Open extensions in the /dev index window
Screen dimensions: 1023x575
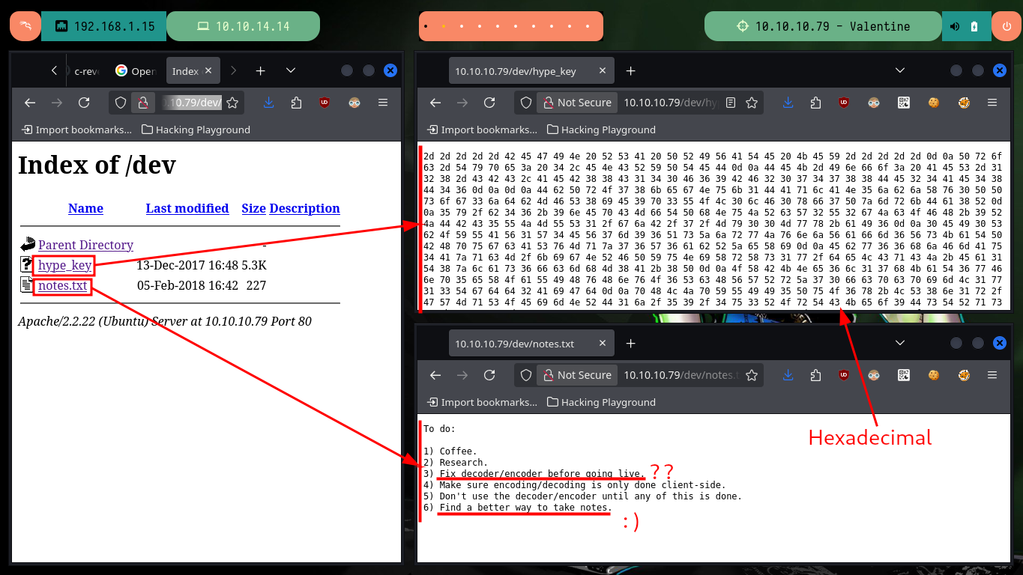point(296,103)
